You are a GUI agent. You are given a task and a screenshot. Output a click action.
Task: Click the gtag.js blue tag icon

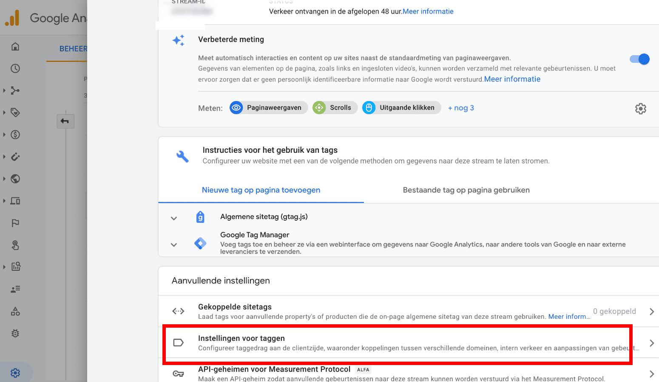point(200,217)
